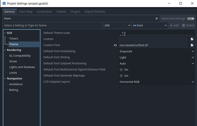Click the revert arrow for Custom Font
Screen dimensions: 197x126
coord(115,45)
